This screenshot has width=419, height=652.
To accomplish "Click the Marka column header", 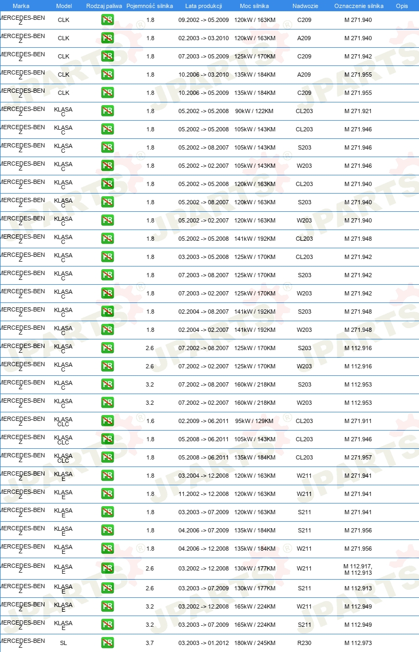I will (x=21, y=6).
